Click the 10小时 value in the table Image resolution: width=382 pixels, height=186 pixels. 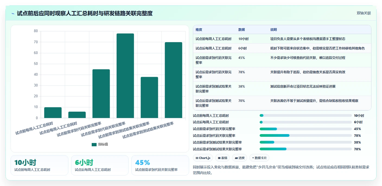tap(243, 39)
